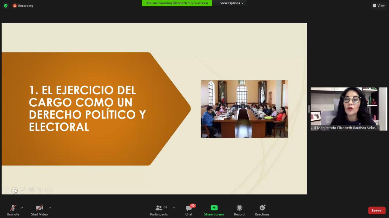Open the Chat panel
389x218 pixels.
189,210
